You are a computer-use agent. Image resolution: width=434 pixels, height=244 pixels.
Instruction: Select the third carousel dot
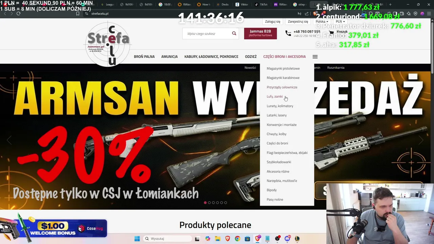tap(213, 203)
